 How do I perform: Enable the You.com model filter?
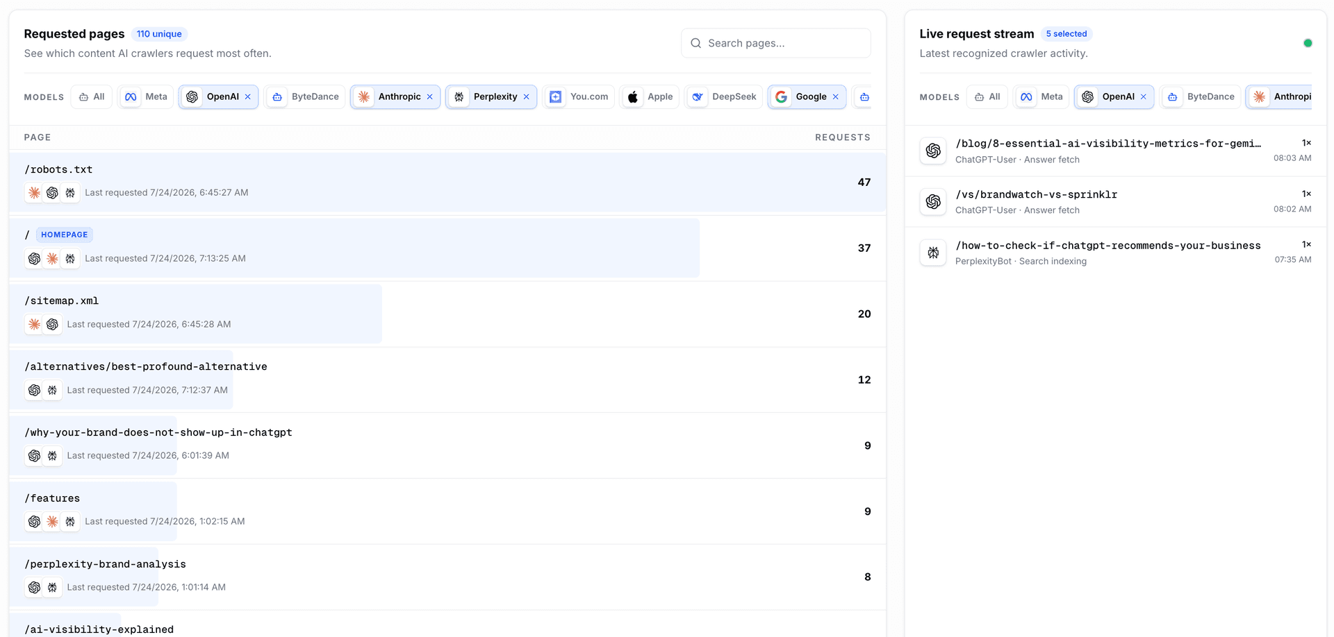click(578, 97)
